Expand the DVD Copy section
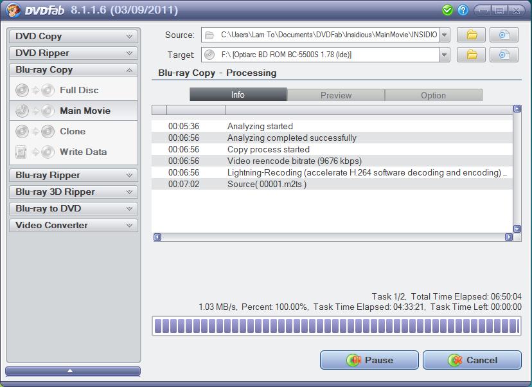532x387 pixels. pyautogui.click(x=74, y=37)
